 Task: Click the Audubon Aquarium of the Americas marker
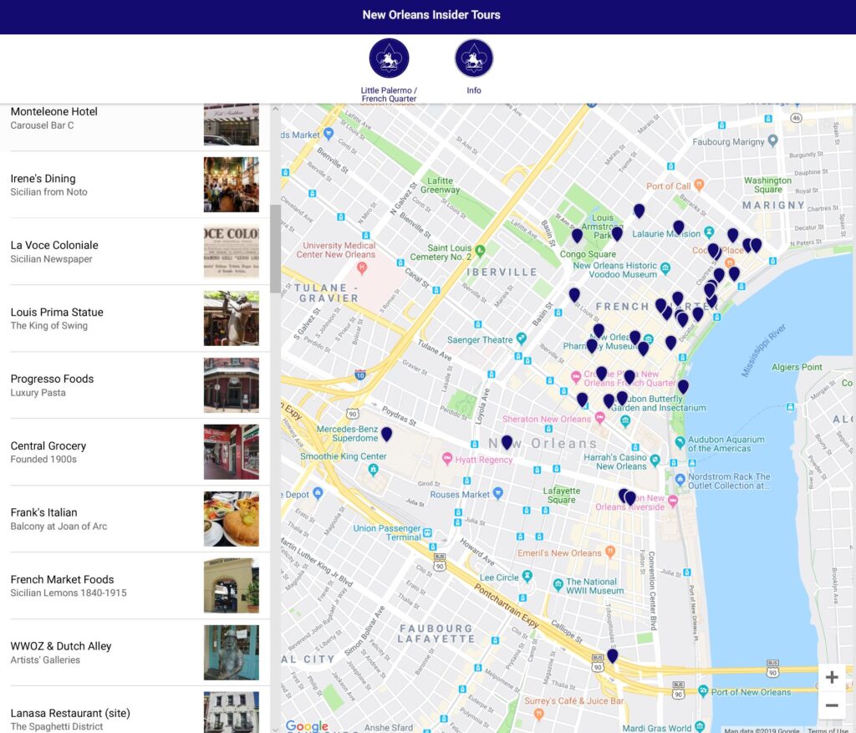pos(680,442)
